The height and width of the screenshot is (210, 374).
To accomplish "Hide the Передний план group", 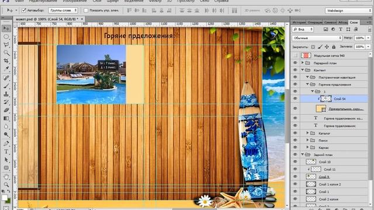I will pos(295,63).
